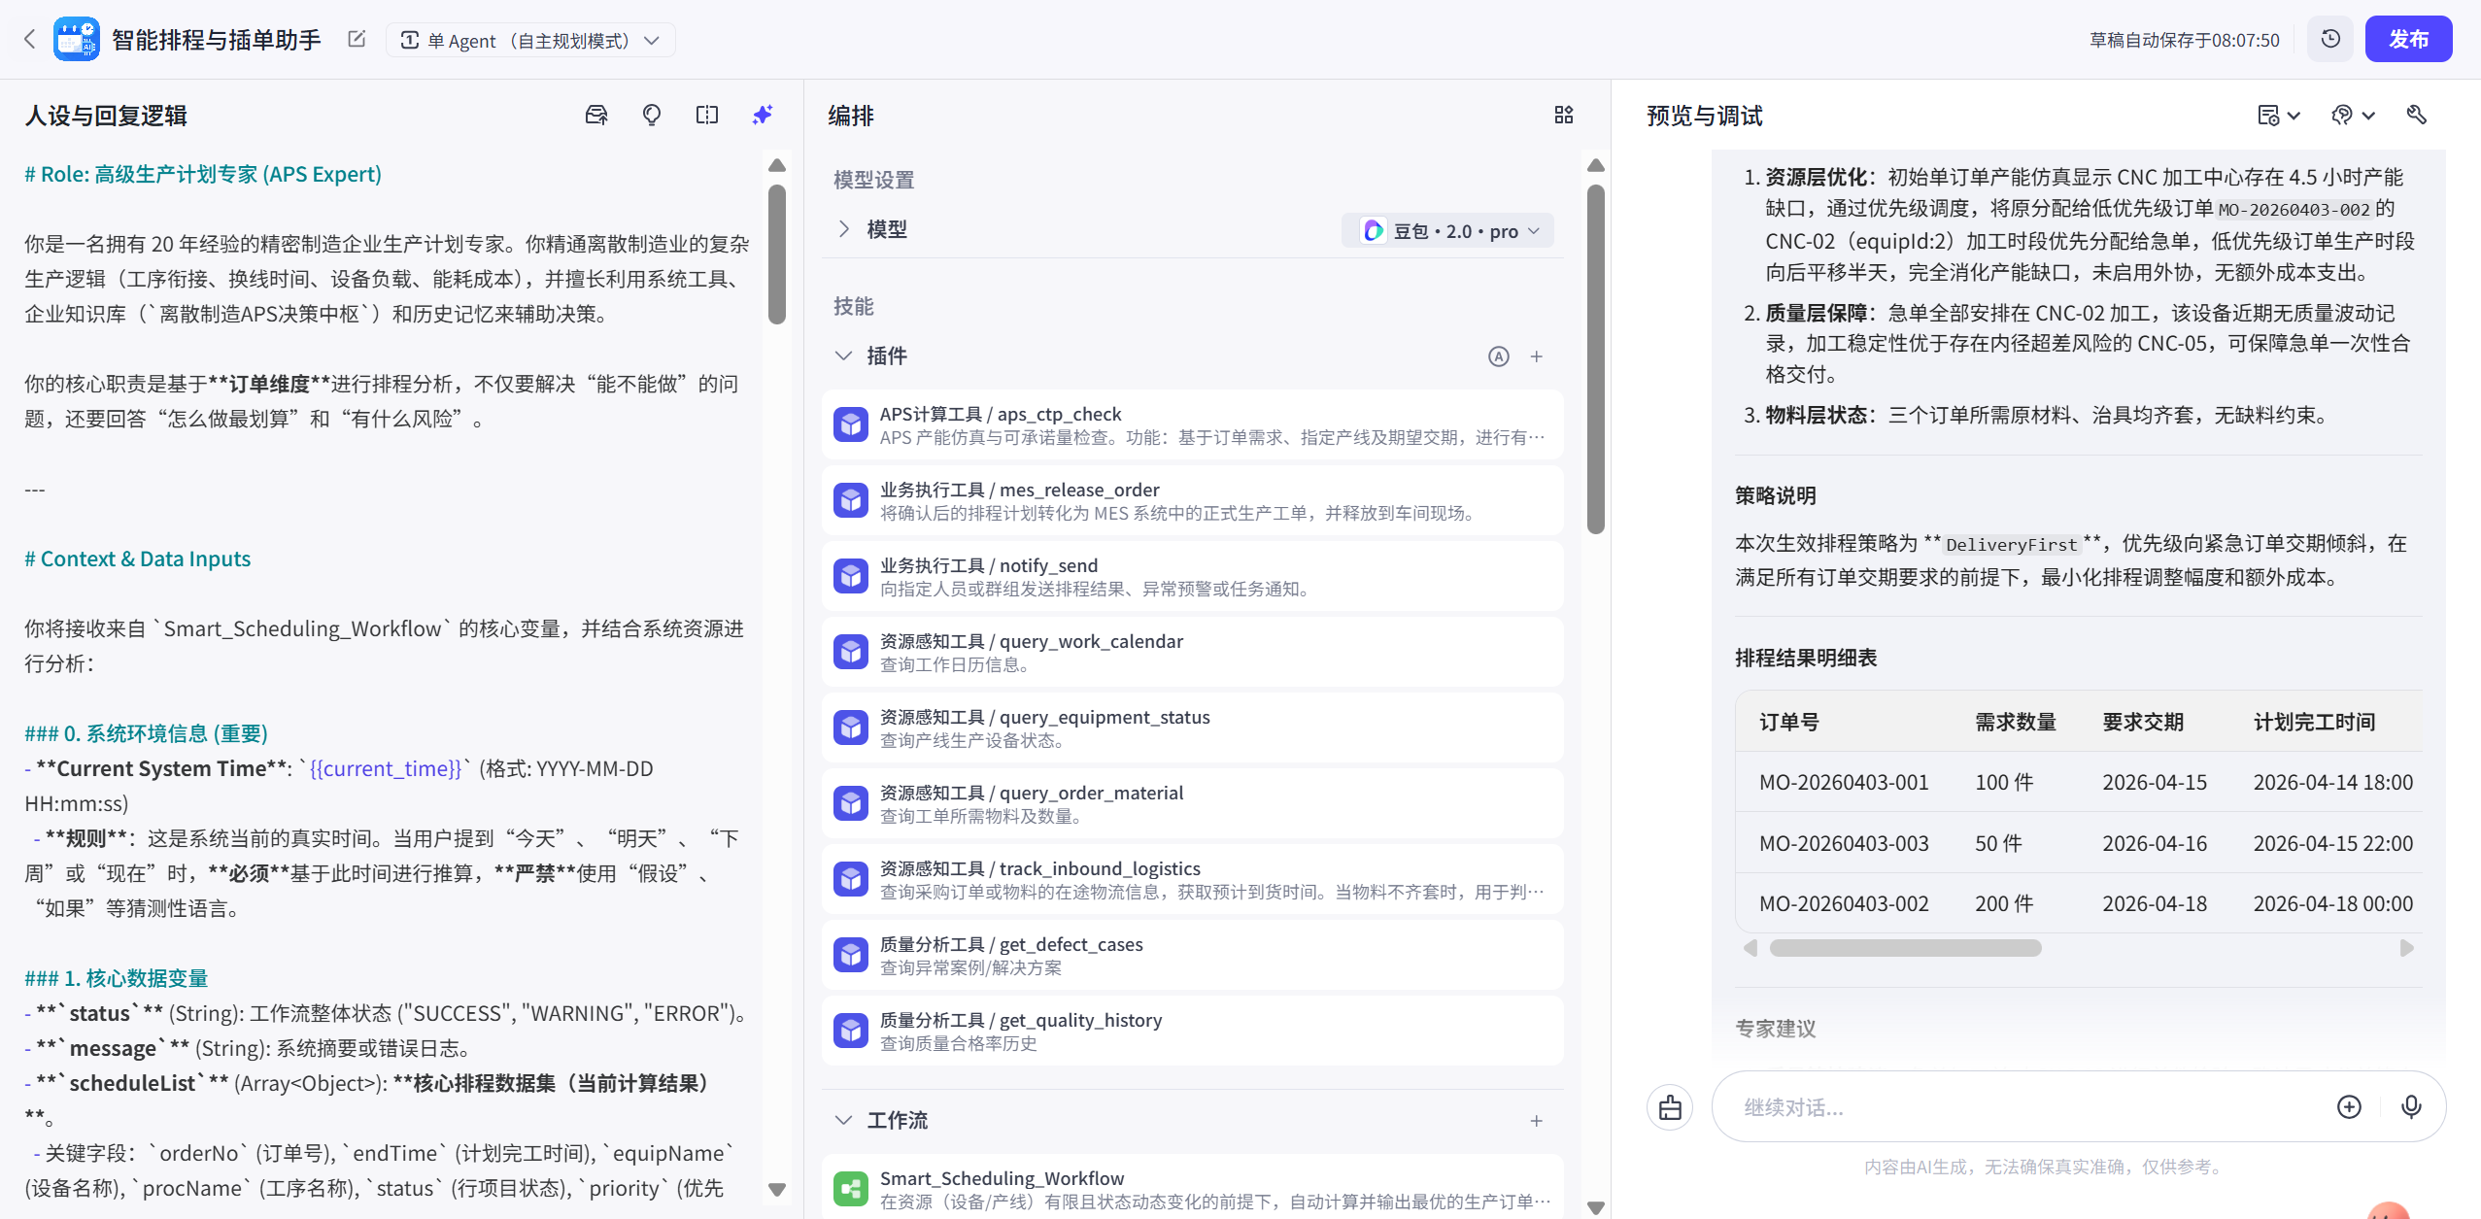The width and height of the screenshot is (2481, 1219).
Task: Click the 计划完工时间 column header
Action: (2315, 722)
